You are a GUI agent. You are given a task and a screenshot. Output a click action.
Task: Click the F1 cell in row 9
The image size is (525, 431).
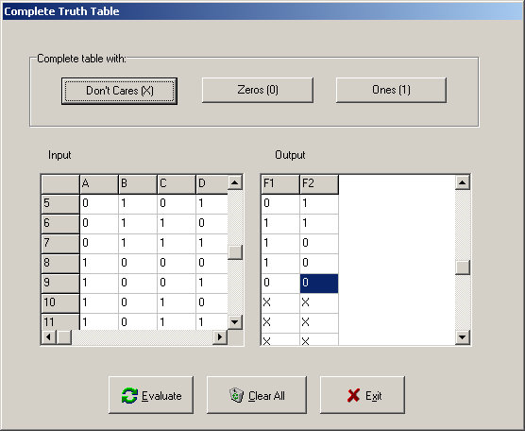click(280, 284)
